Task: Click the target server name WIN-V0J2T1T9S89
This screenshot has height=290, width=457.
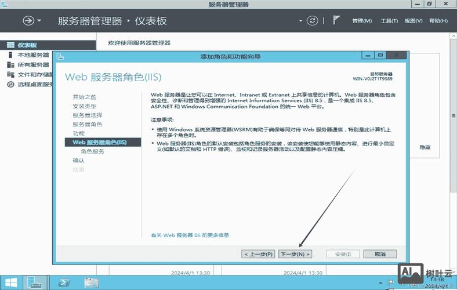Action: 372,79
